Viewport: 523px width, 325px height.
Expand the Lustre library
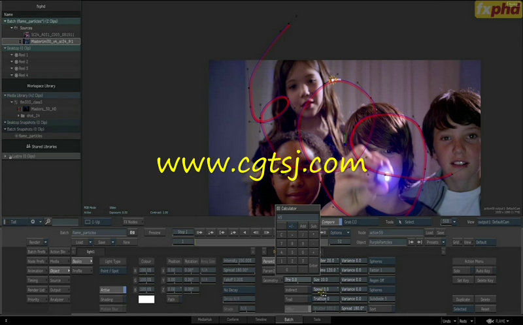click(x=5, y=156)
